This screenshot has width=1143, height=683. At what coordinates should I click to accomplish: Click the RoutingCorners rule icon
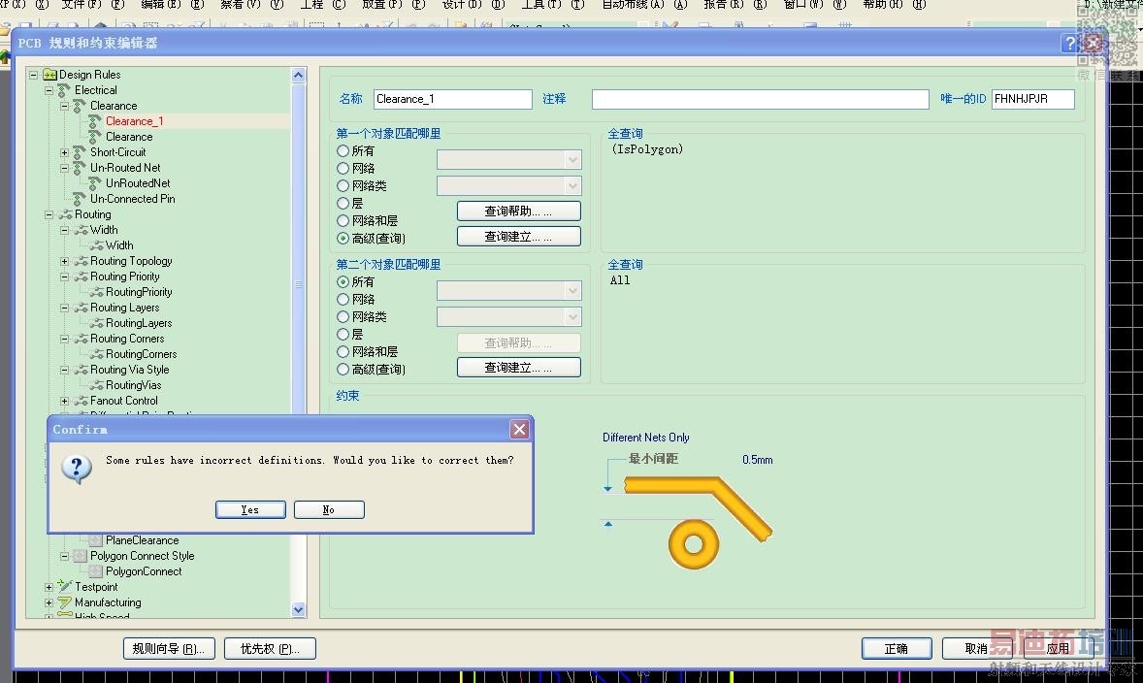click(x=95, y=354)
